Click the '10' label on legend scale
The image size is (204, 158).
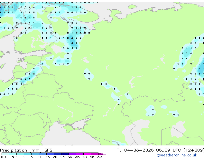coord(40,157)
